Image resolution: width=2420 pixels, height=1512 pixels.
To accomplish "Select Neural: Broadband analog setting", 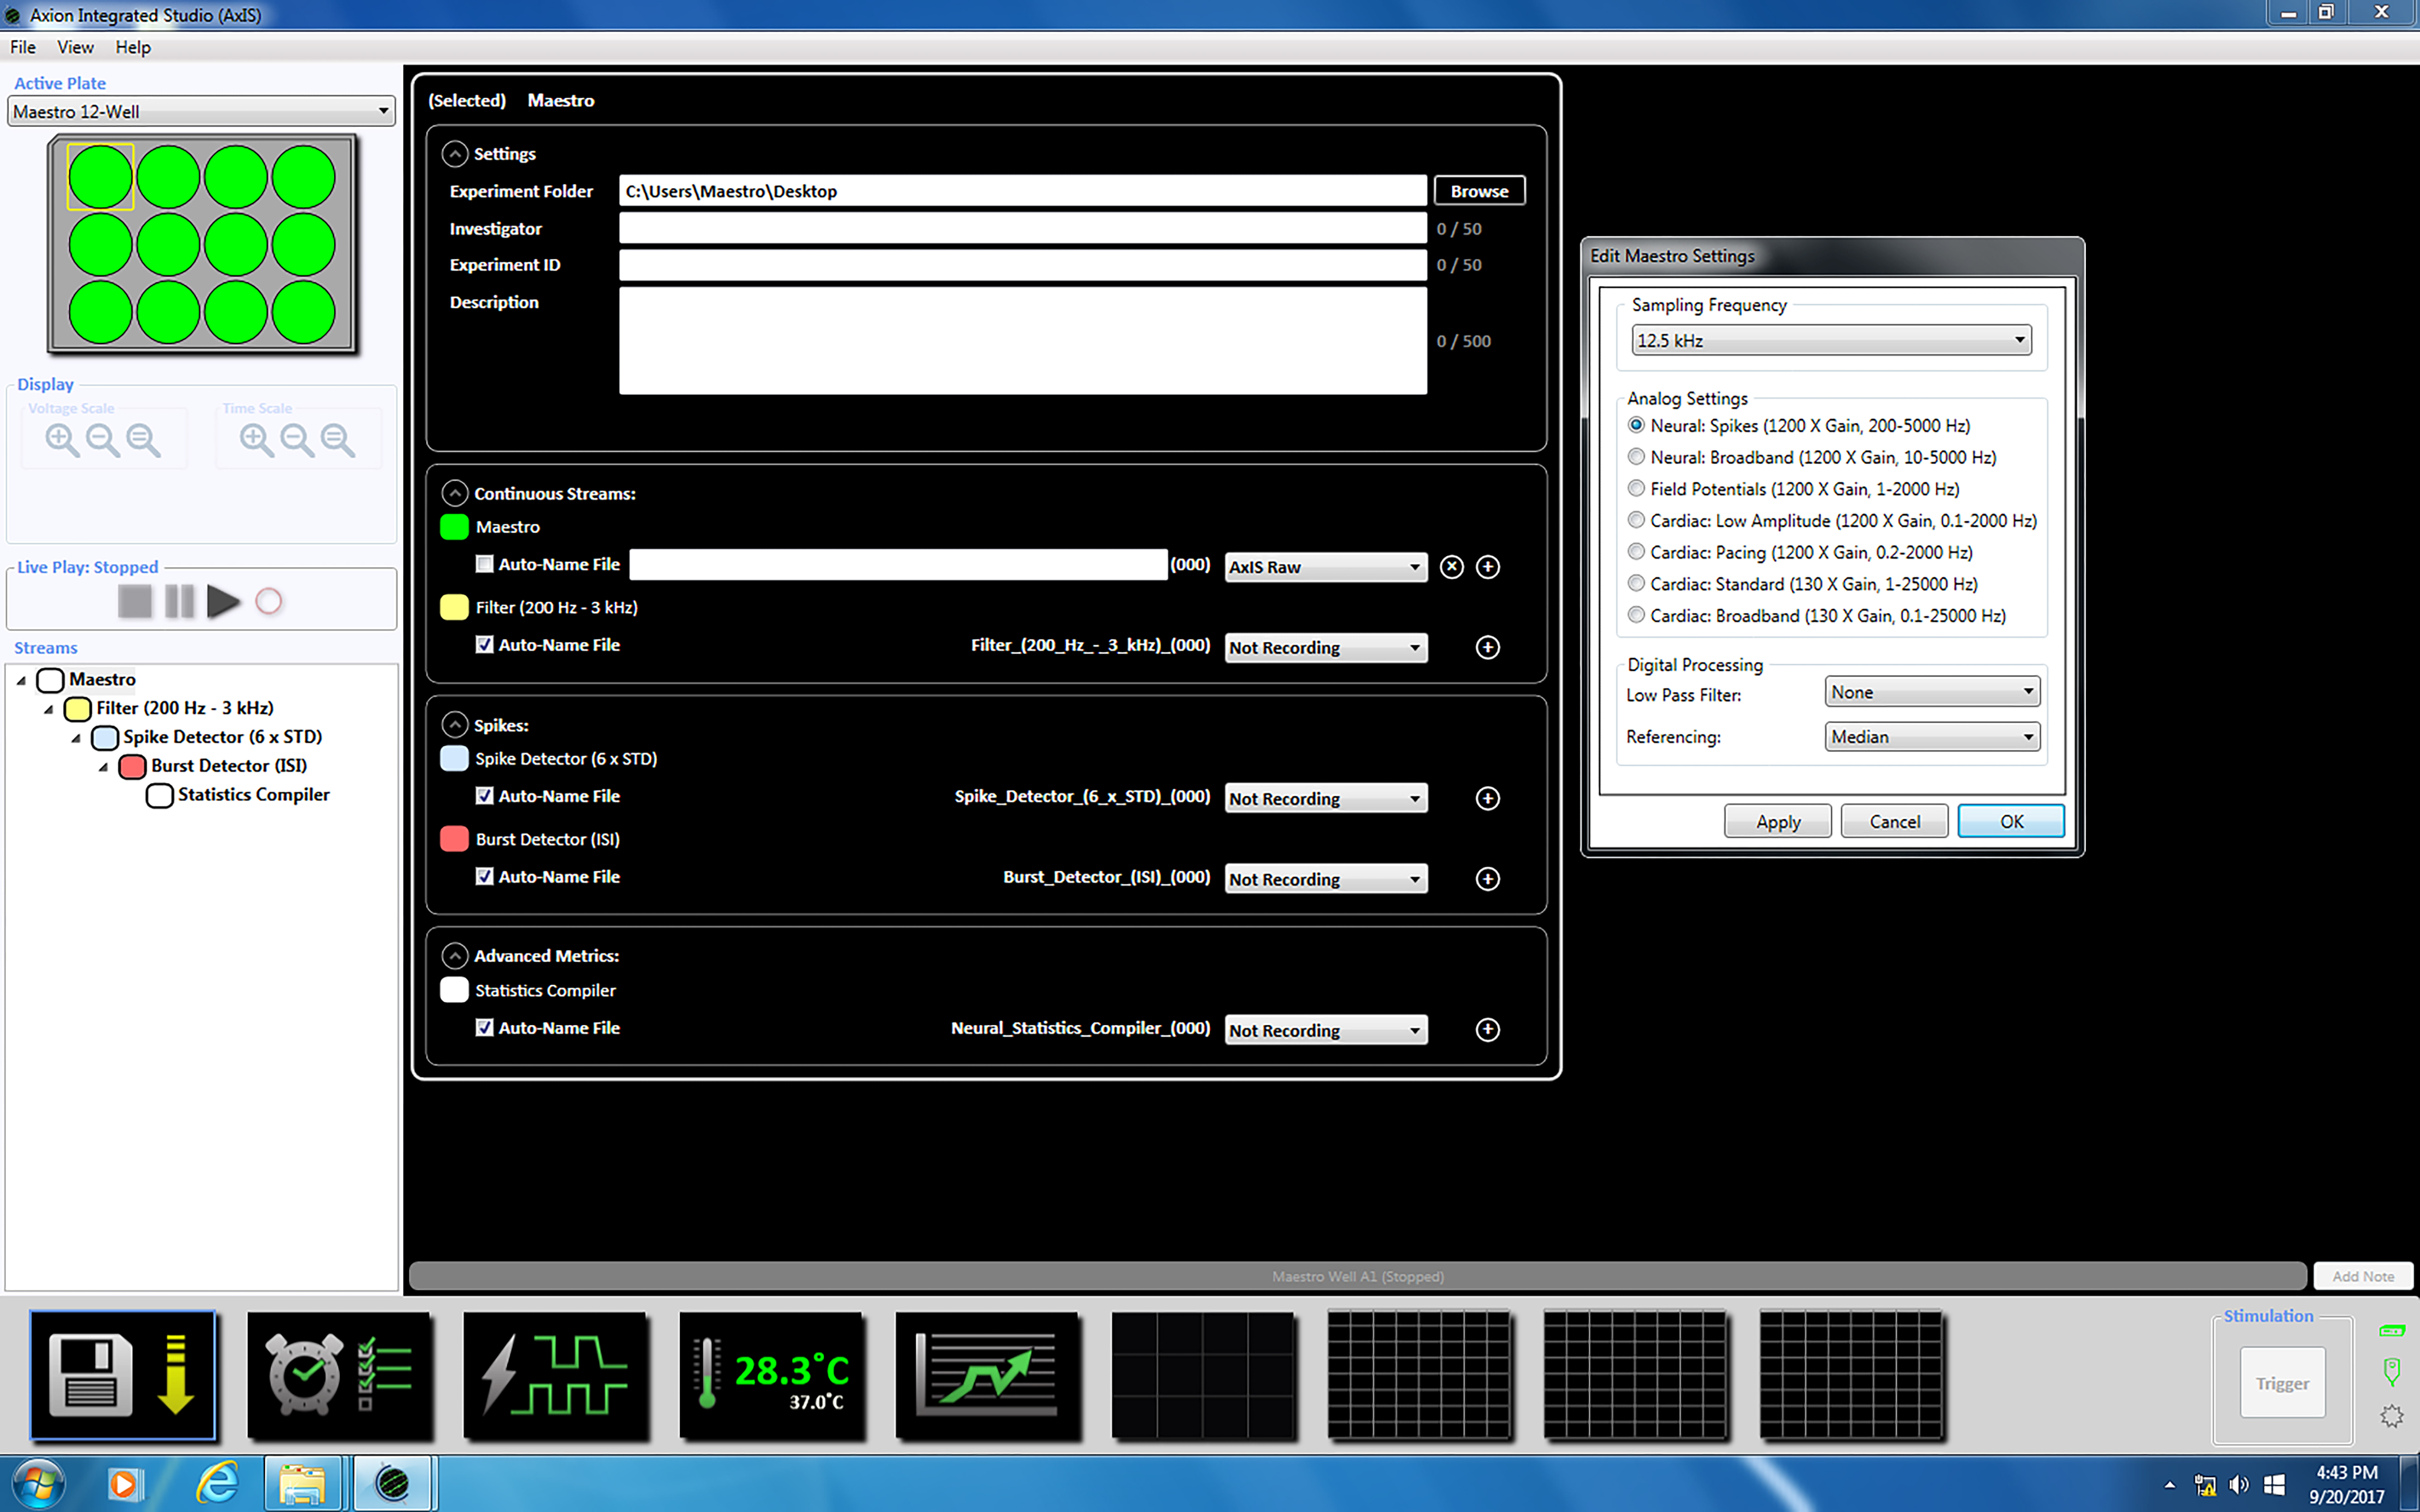I will click(1636, 457).
